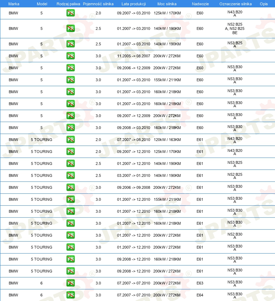This screenshot has width=275, height=301.
Task: Click fuel icon in E61 155kW / 211KM row
Action: [70, 199]
